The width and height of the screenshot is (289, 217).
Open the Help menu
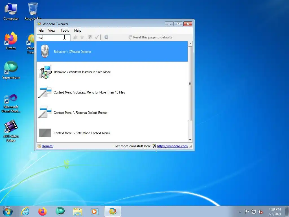point(78,31)
